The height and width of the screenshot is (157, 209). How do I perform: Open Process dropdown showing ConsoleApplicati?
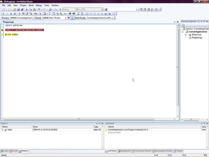[x=33, y=18]
